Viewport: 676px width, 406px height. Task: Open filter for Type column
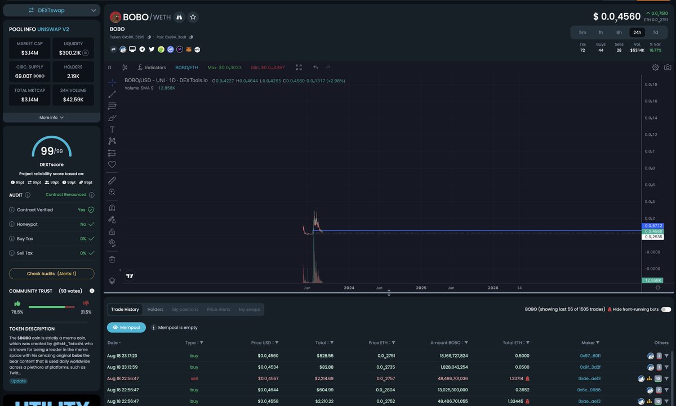tap(202, 342)
